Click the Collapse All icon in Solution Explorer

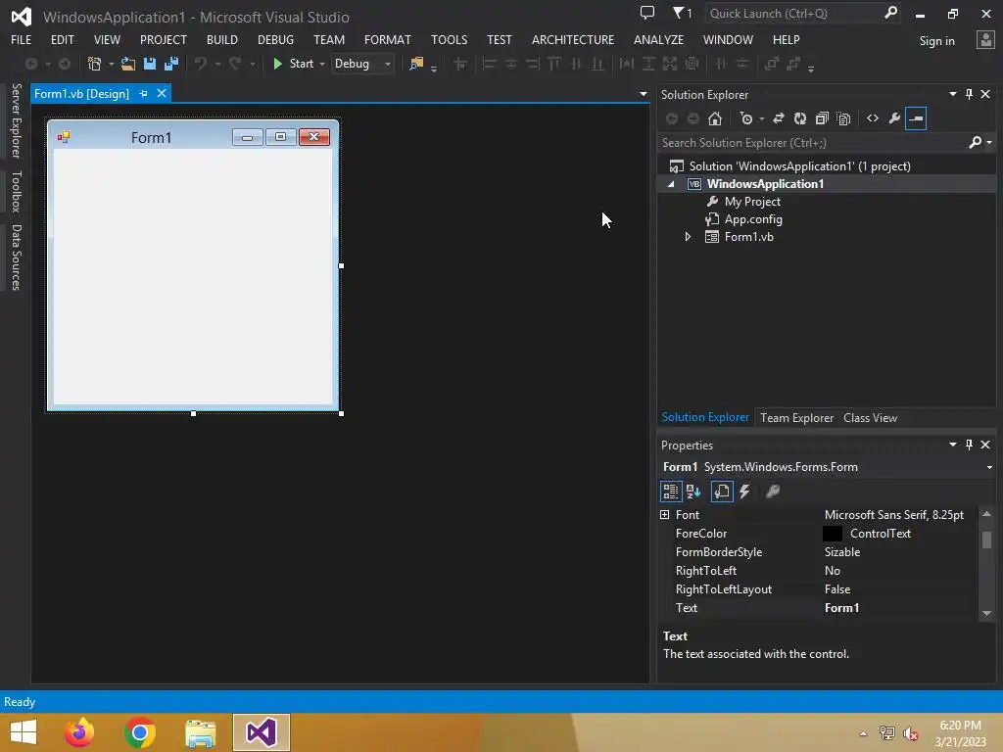click(x=822, y=118)
